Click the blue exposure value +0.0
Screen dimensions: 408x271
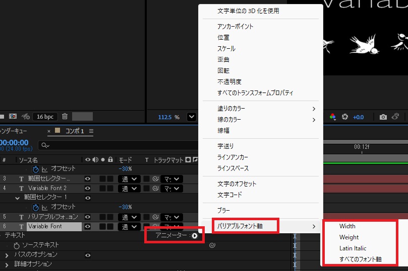tap(358, 117)
